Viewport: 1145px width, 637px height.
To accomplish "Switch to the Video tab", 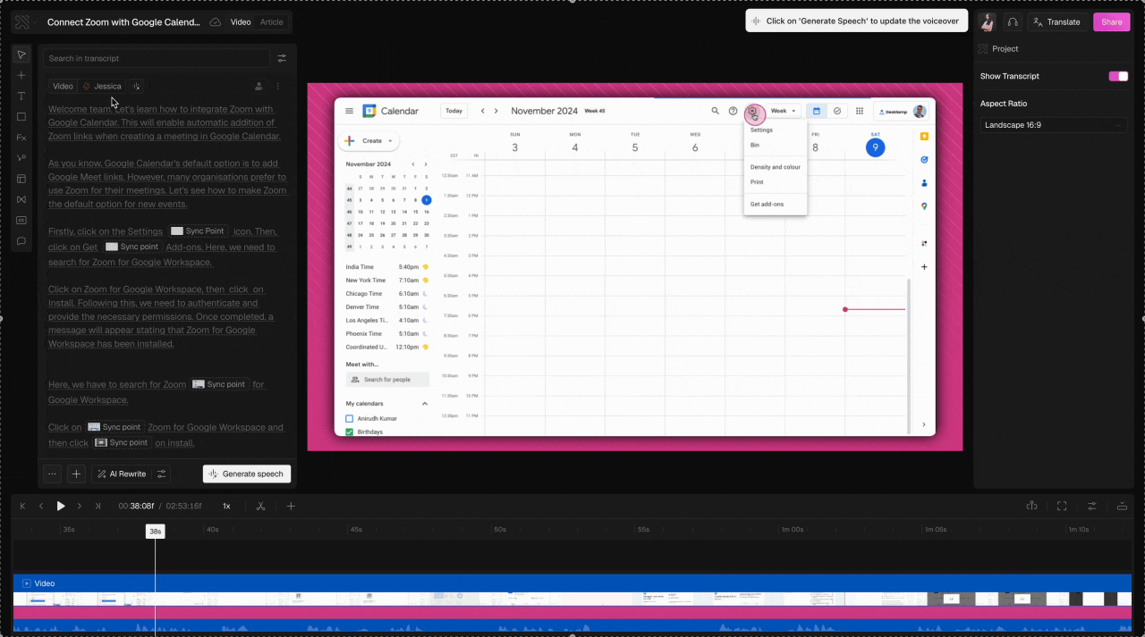I will (241, 22).
